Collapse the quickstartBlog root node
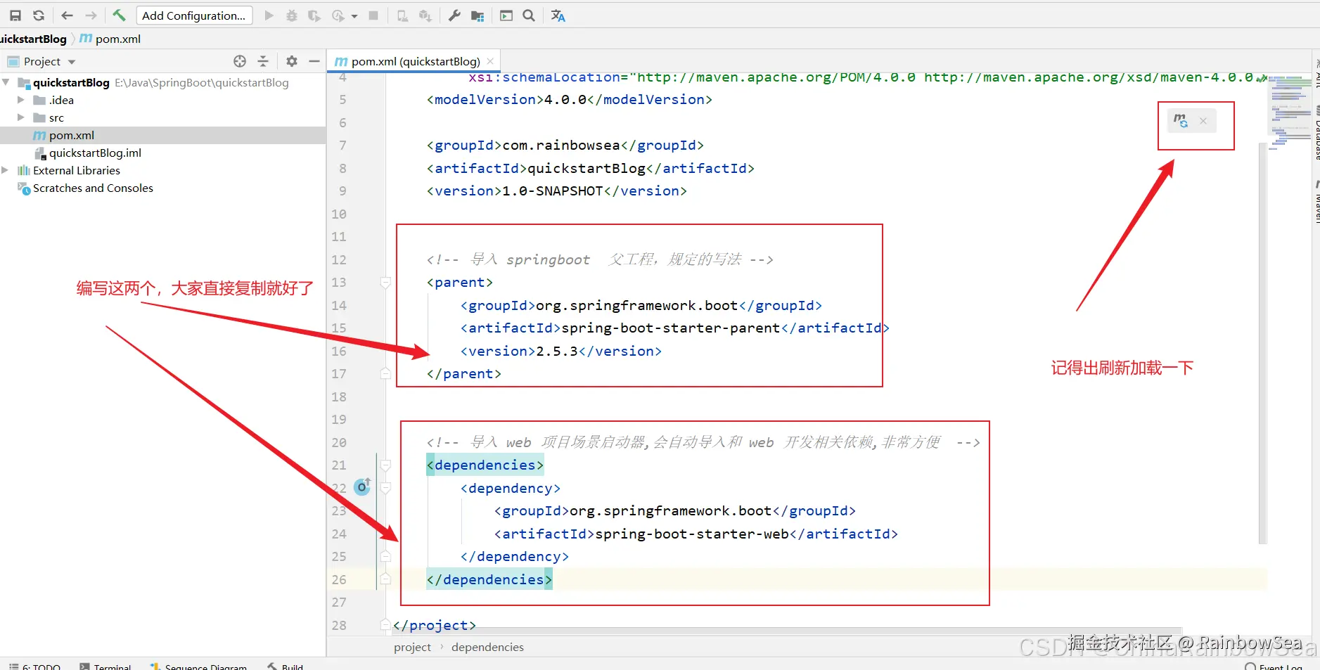 pos(6,82)
